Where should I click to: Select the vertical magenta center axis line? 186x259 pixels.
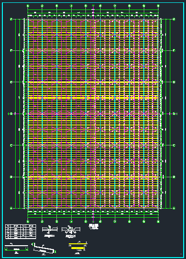click(x=93, y=114)
